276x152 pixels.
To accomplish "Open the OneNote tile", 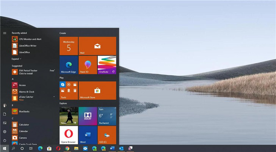I will coord(107,65).
